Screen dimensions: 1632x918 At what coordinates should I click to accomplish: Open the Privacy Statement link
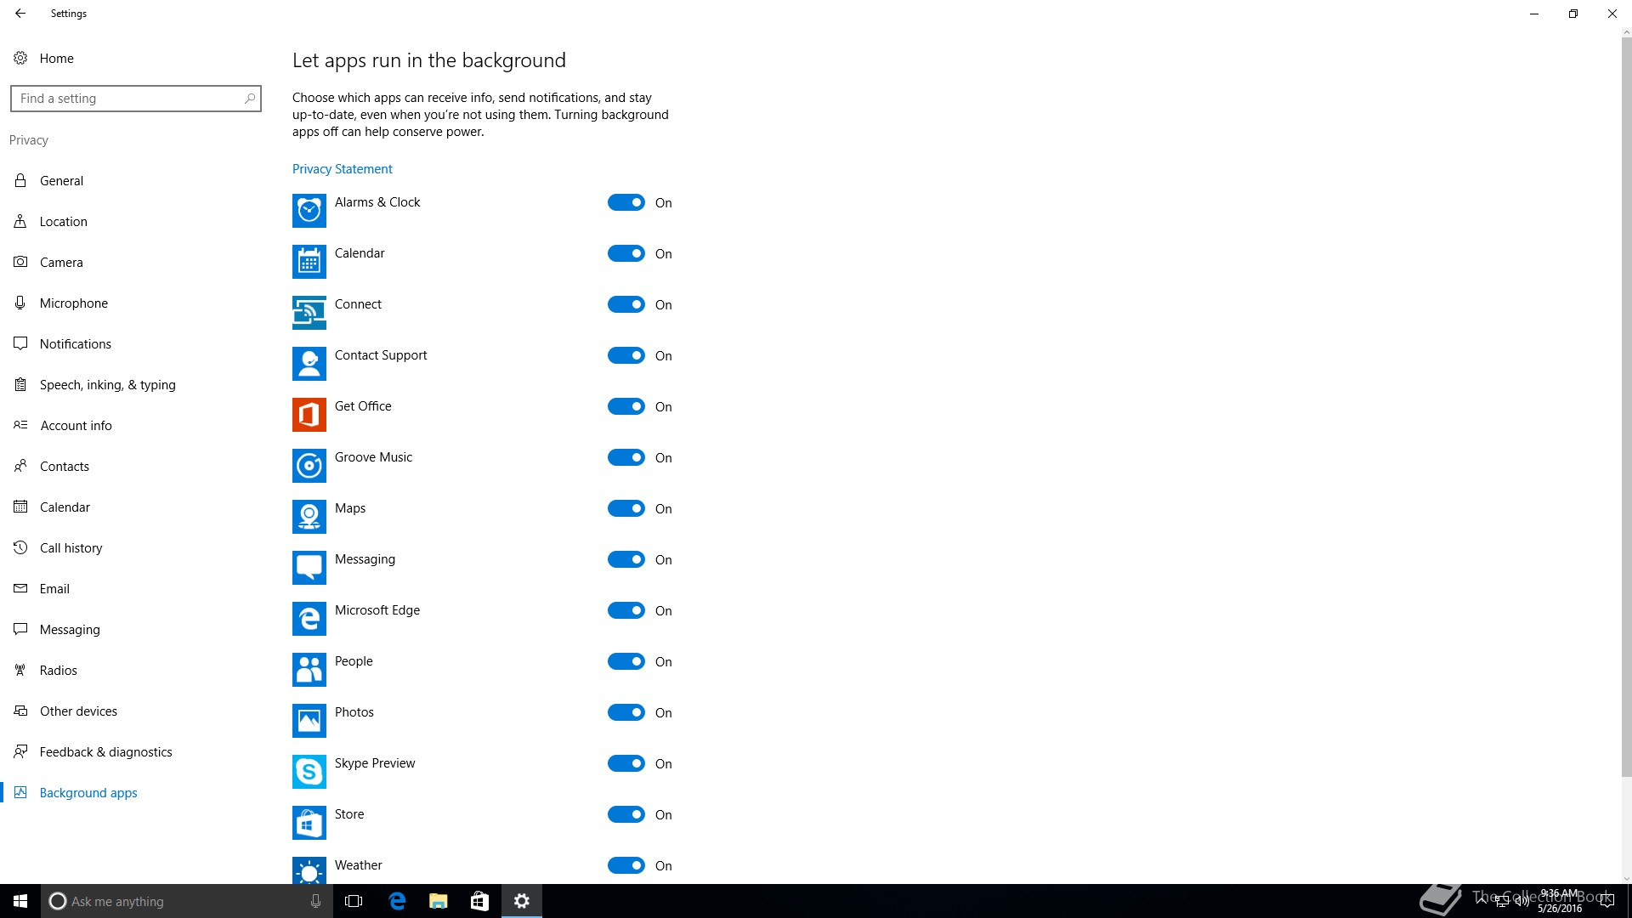[342, 169]
